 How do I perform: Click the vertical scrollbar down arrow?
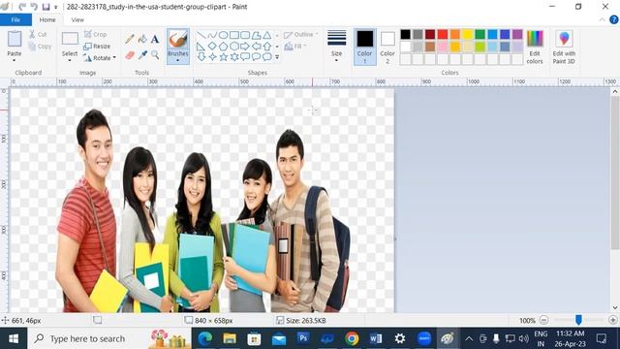coord(615,307)
